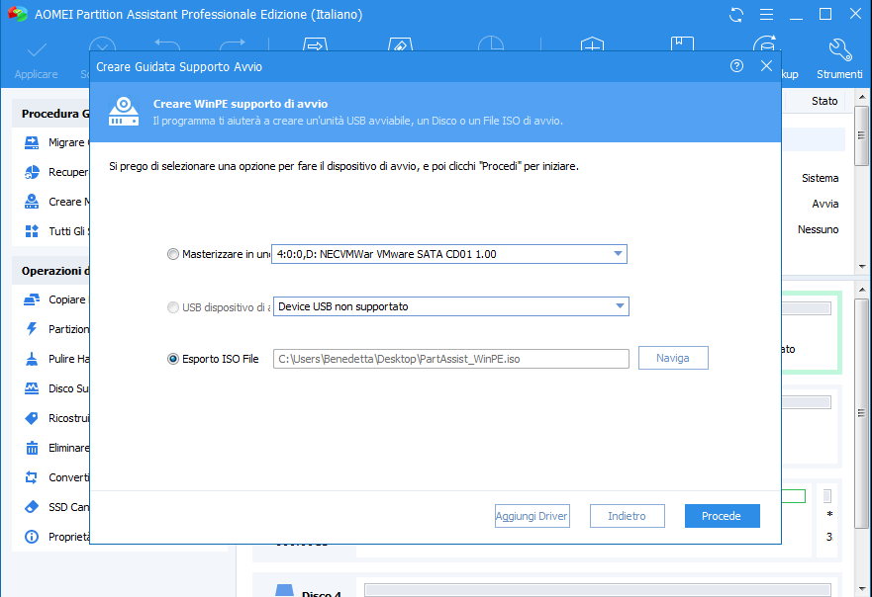Click lower disk panel scrollbar thumb
872x597 pixels.
[861, 414]
